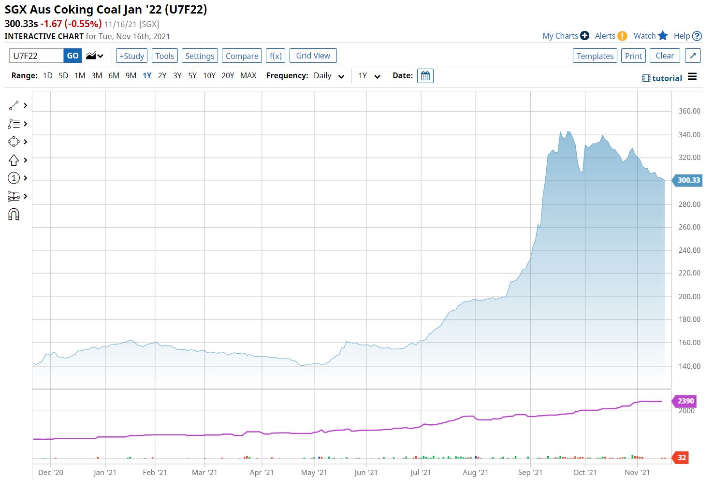The image size is (714, 490).
Task: Toggle the magnet snap mode icon
Action: pos(14,215)
